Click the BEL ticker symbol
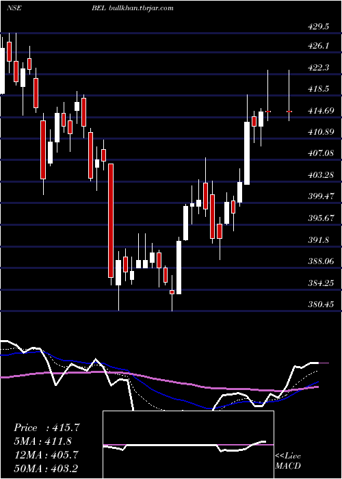The height and width of the screenshot is (479, 342). (x=98, y=8)
